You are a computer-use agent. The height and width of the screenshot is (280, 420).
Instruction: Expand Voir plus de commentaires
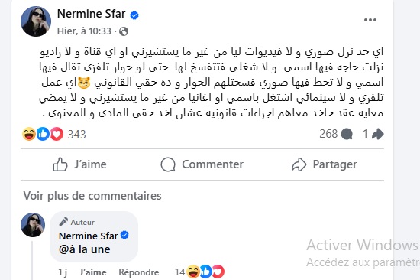(92, 196)
